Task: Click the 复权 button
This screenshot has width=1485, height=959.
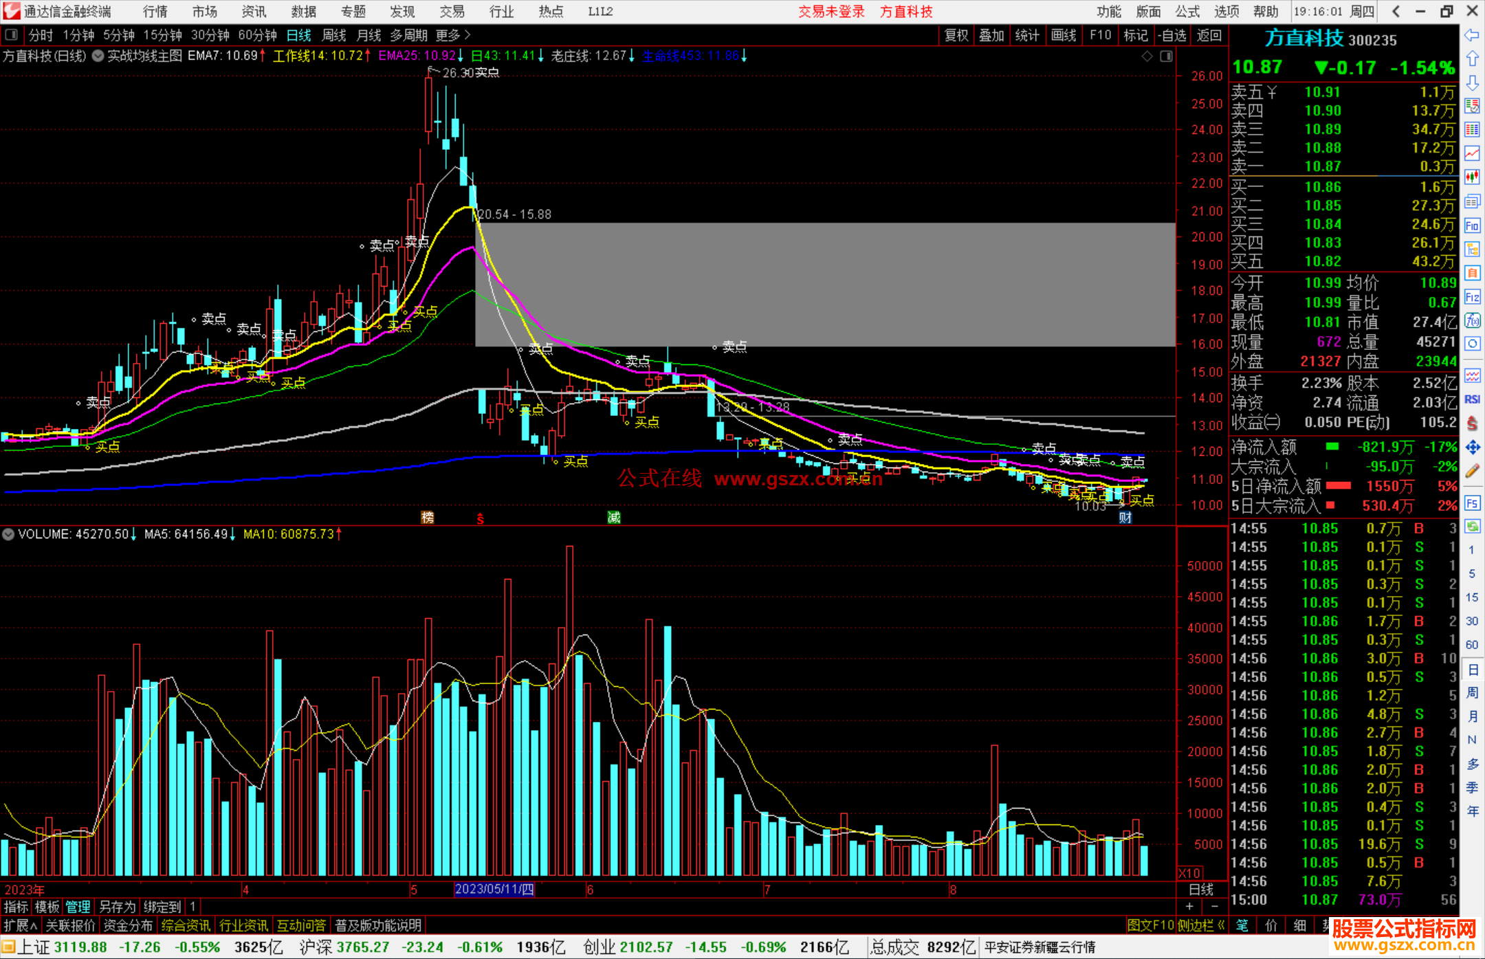Action: [956, 35]
